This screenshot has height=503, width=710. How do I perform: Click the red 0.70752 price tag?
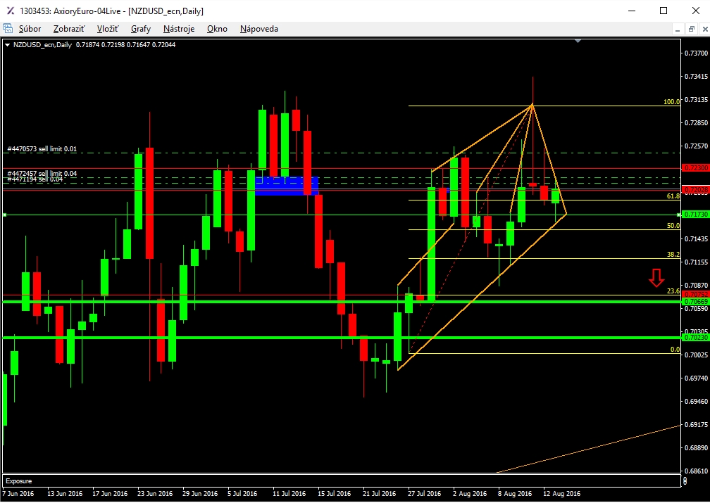tap(695, 295)
